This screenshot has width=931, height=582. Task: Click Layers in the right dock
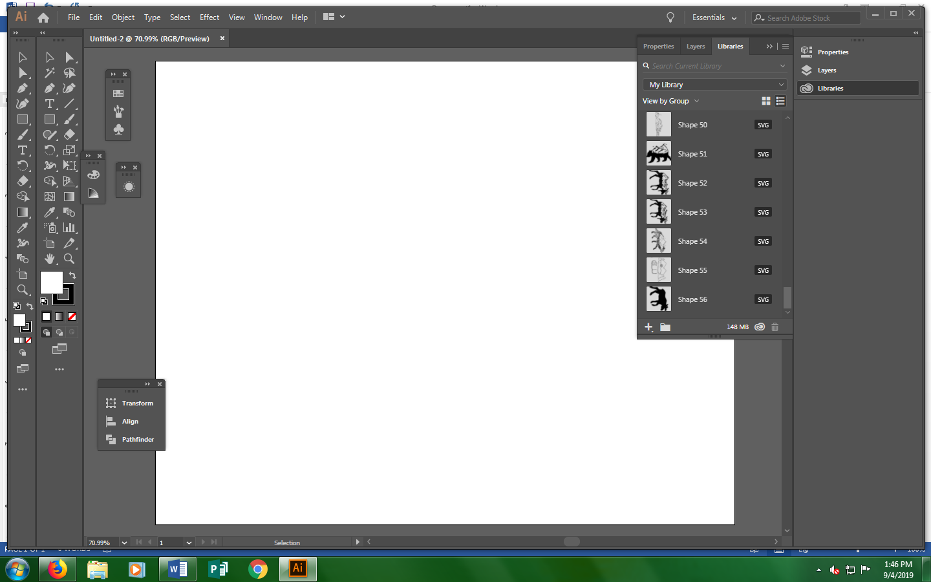858,70
